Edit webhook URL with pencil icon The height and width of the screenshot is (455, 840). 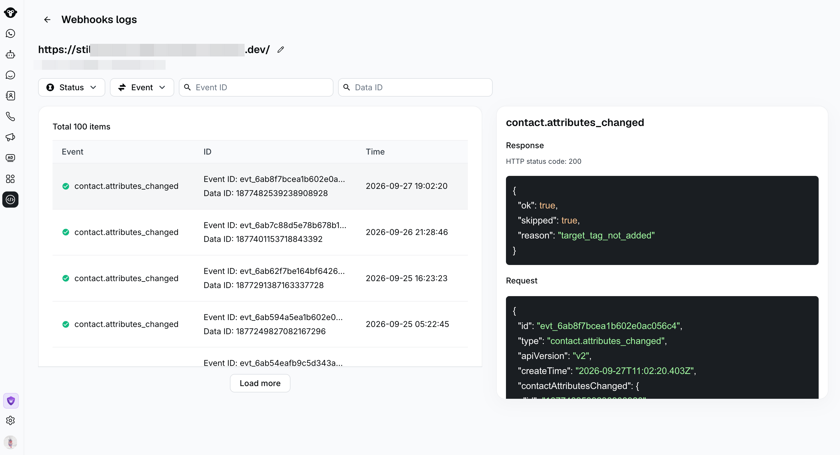coord(281,50)
